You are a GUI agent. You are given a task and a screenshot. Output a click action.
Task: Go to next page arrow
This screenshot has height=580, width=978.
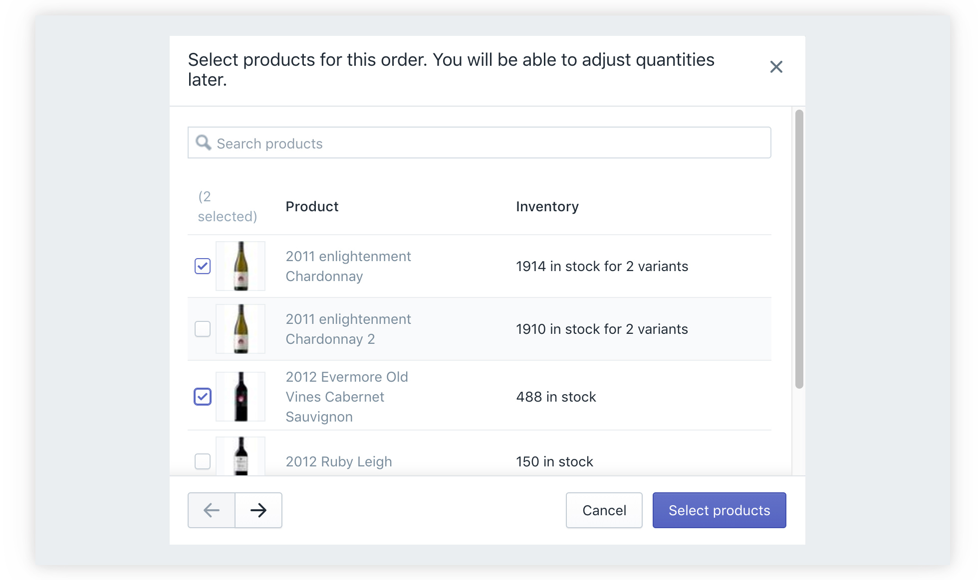tap(258, 510)
